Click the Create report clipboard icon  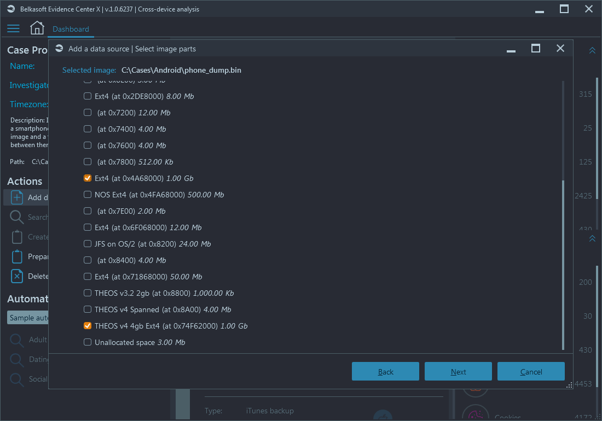pyautogui.click(x=17, y=237)
